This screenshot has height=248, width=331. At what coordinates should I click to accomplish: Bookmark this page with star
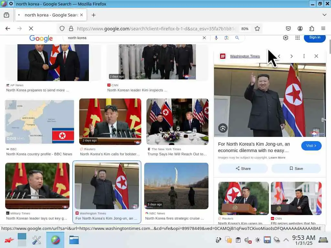(x=257, y=28)
